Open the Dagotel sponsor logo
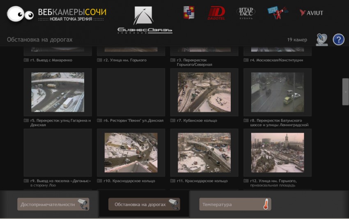 216,13
